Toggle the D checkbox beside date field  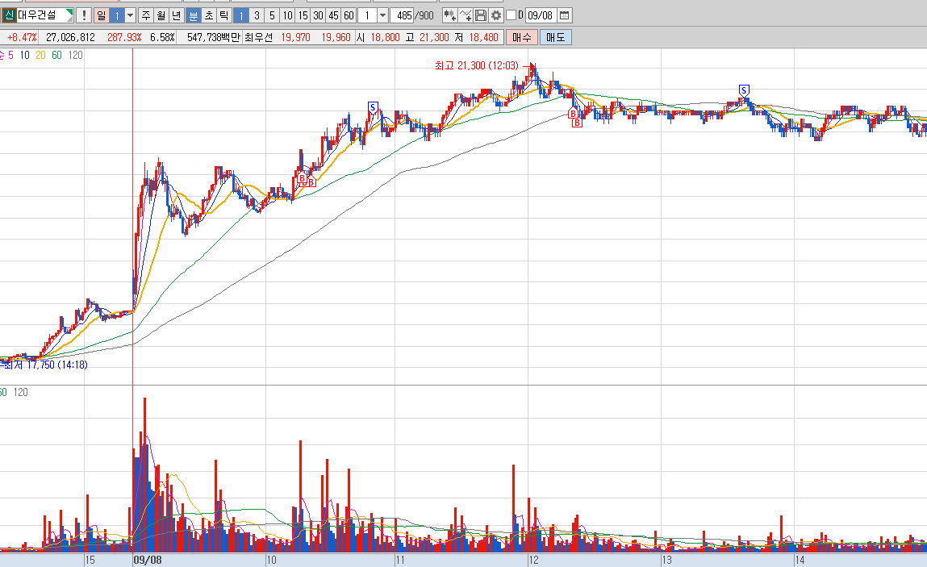[512, 15]
